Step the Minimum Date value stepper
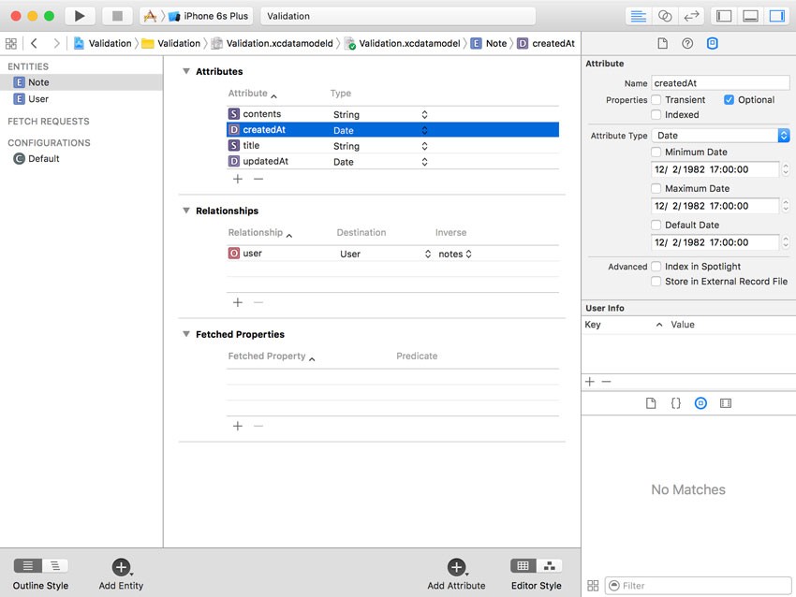Viewport: 796px width, 597px height. point(786,169)
